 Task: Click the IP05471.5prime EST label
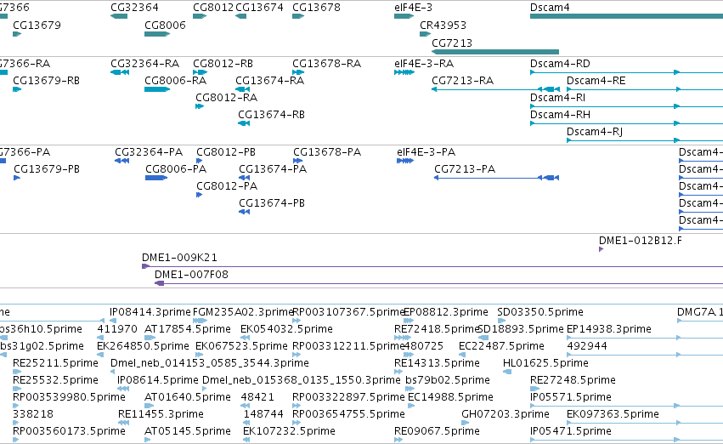point(571,431)
